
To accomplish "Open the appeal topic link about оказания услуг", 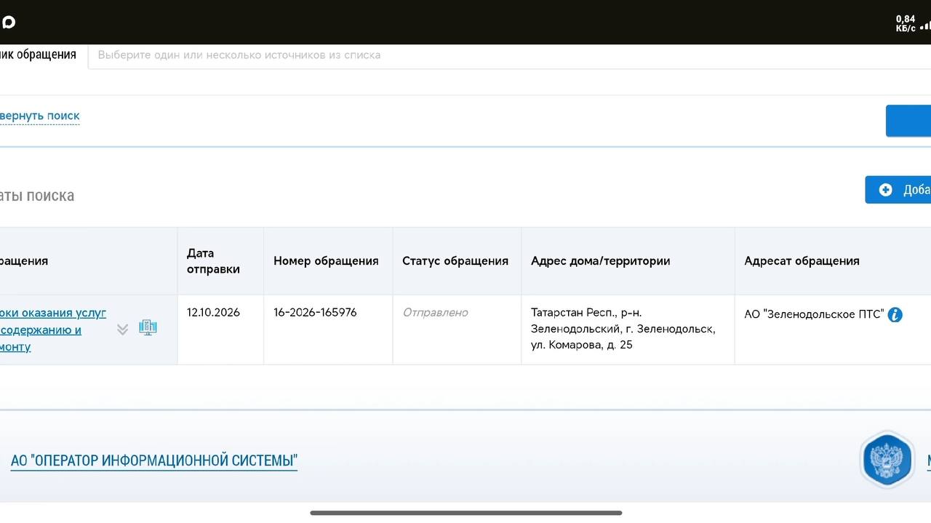I will coord(53,330).
